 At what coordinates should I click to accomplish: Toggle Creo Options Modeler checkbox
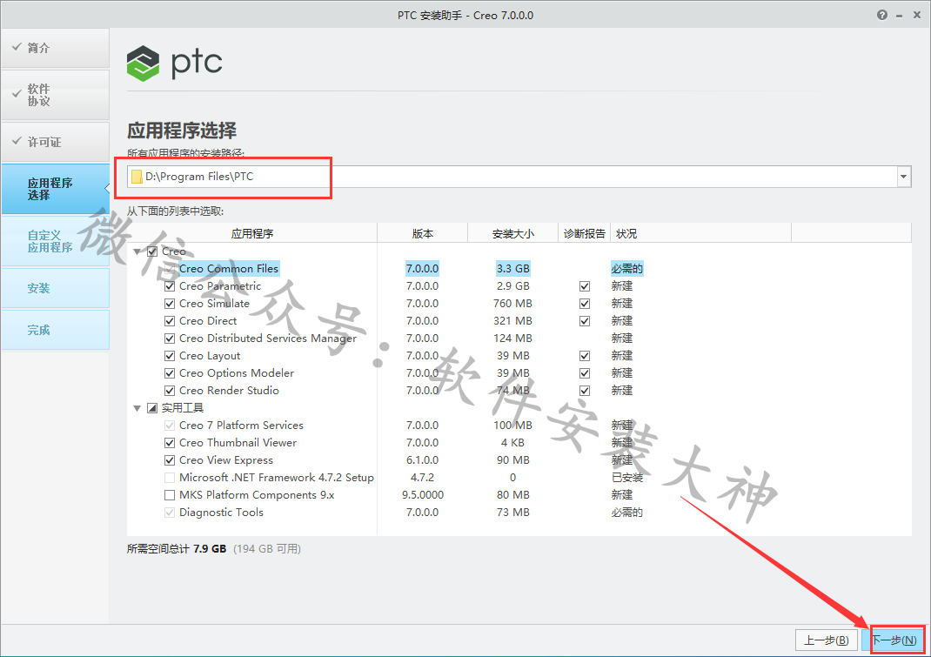169,373
